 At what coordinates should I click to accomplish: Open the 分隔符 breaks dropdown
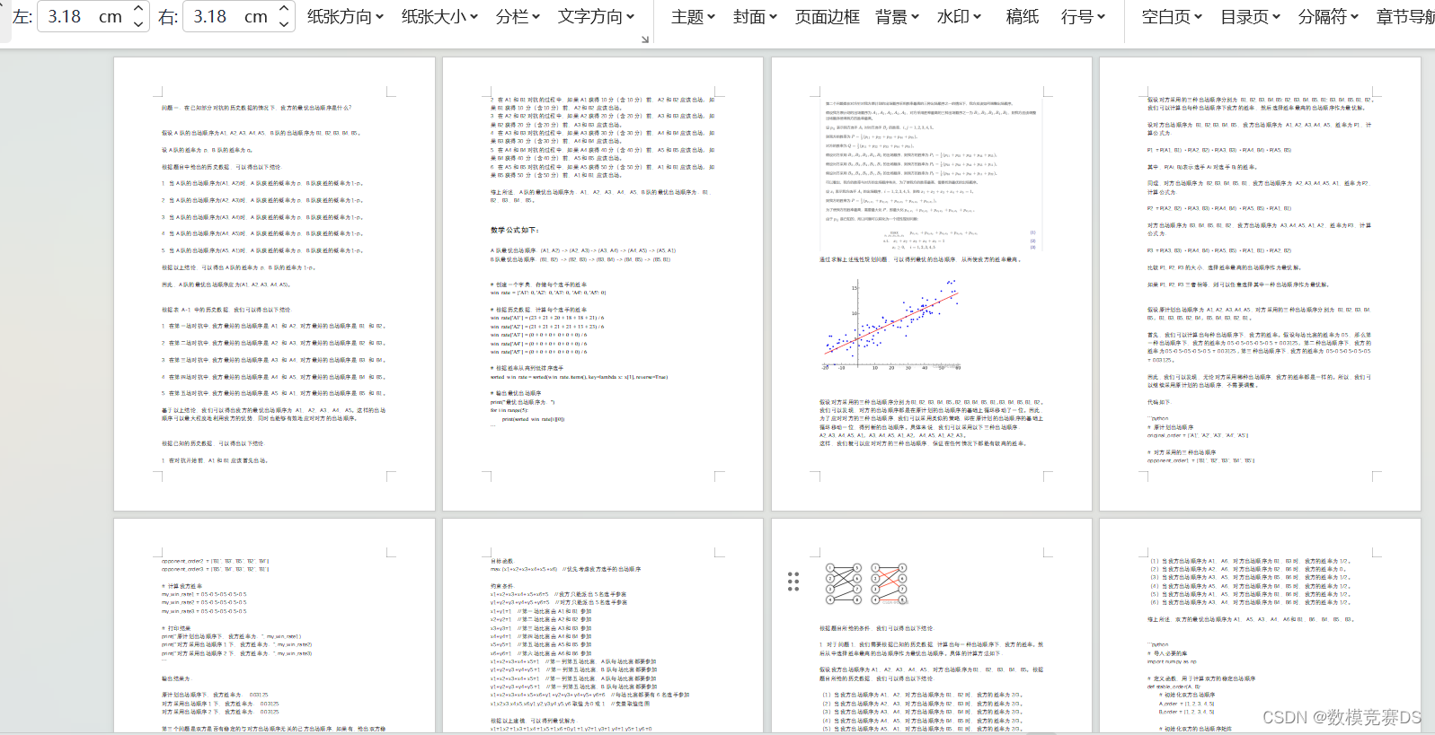pyautogui.click(x=1328, y=16)
